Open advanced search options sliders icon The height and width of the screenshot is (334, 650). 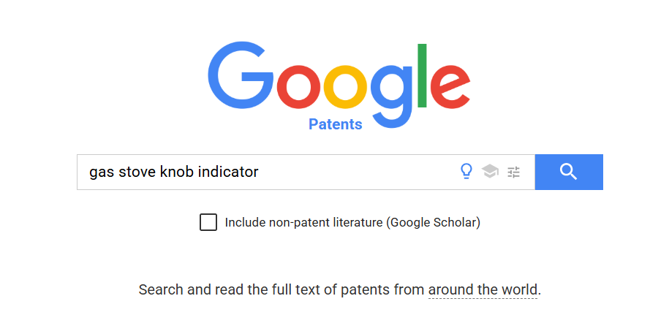(514, 172)
